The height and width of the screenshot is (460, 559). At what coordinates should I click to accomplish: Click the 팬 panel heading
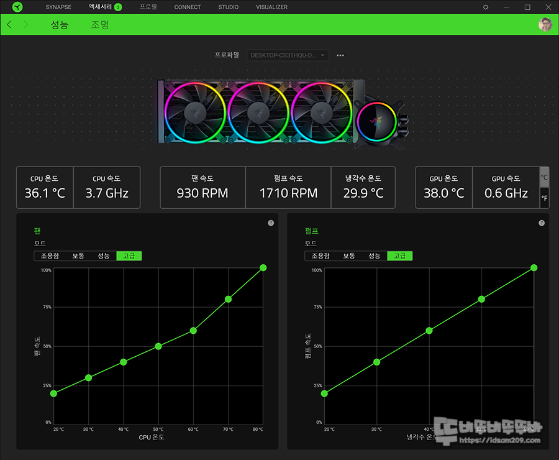coord(37,231)
